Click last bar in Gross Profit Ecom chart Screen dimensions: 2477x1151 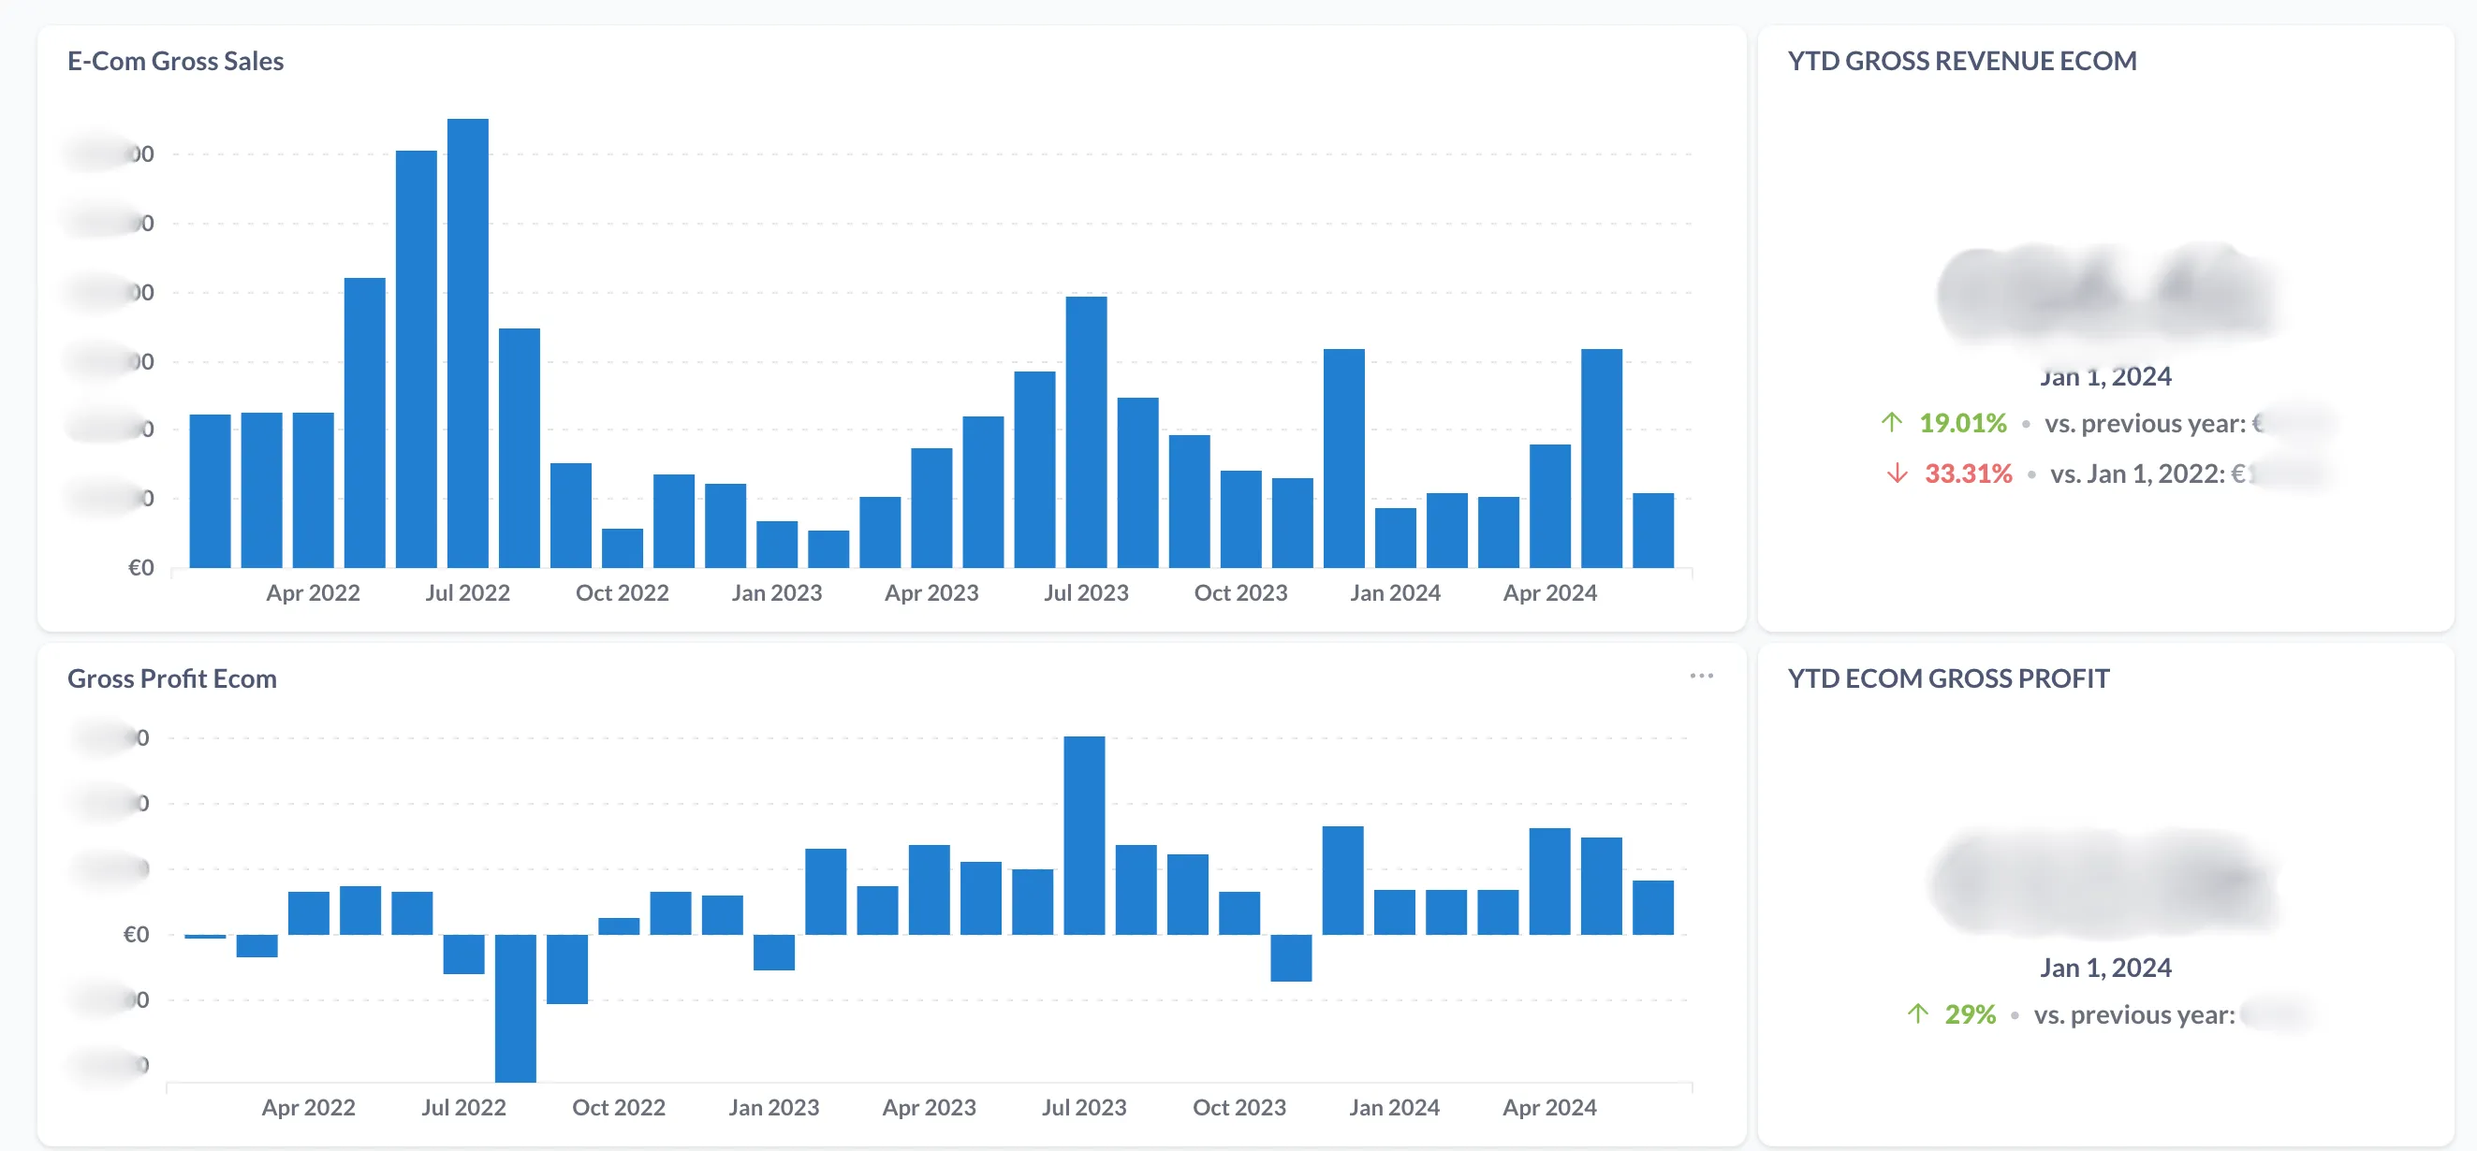pos(1653,907)
